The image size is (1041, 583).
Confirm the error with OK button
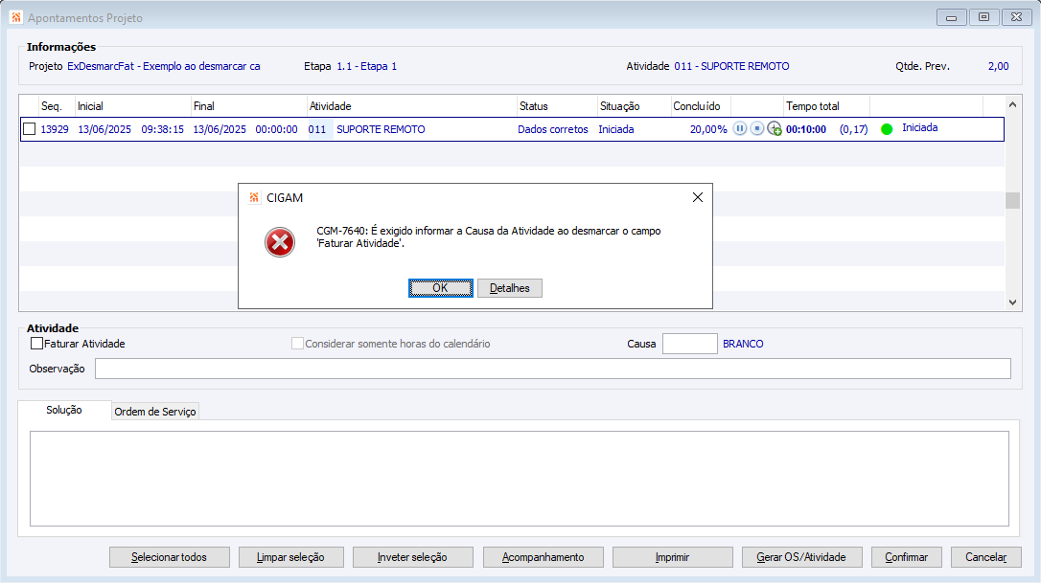point(441,288)
